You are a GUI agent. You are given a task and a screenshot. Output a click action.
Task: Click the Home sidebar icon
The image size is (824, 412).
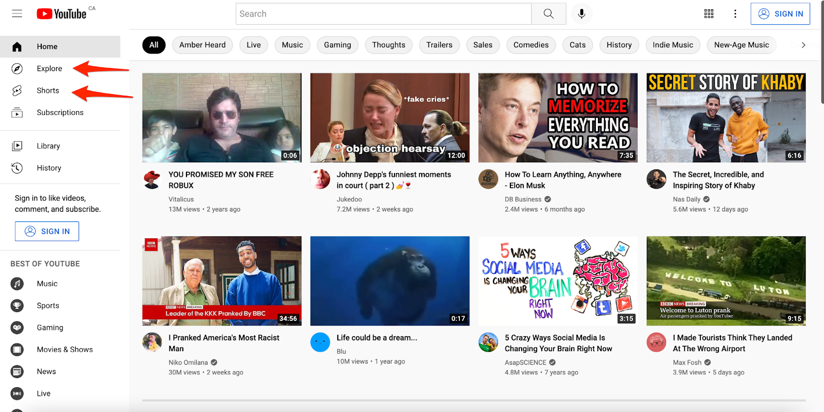pyautogui.click(x=17, y=47)
